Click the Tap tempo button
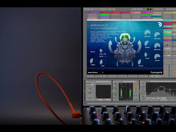The width and height of the screenshot is (176, 132). [x=90, y=9]
